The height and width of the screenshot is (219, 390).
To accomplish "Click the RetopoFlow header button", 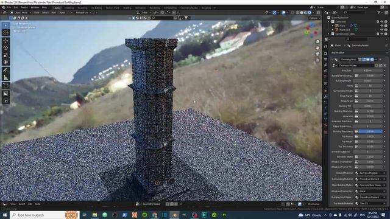I will (83, 12).
